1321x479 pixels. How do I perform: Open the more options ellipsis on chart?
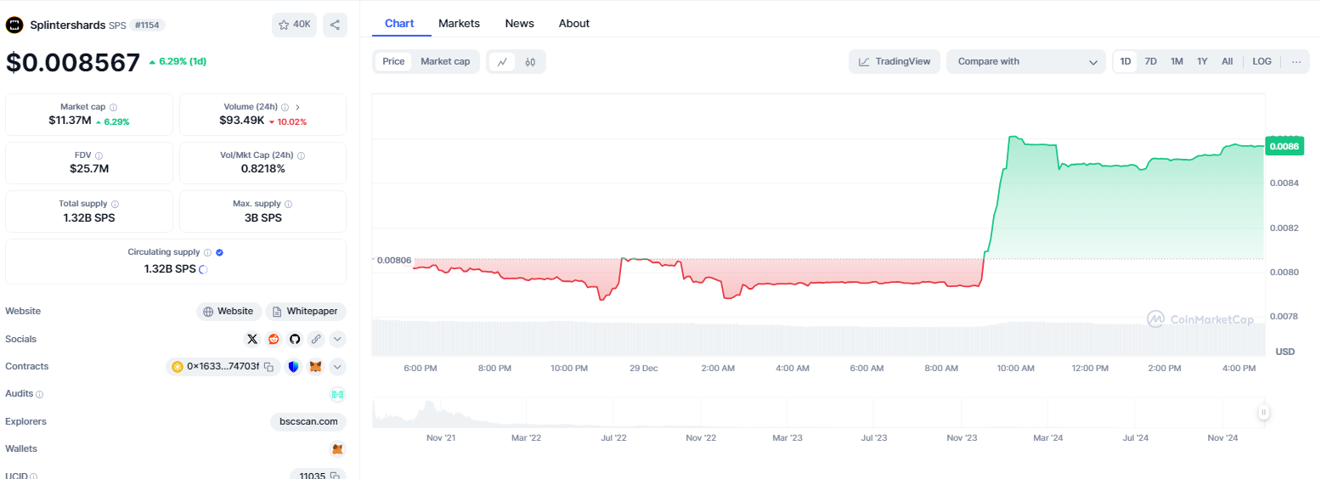coord(1296,61)
